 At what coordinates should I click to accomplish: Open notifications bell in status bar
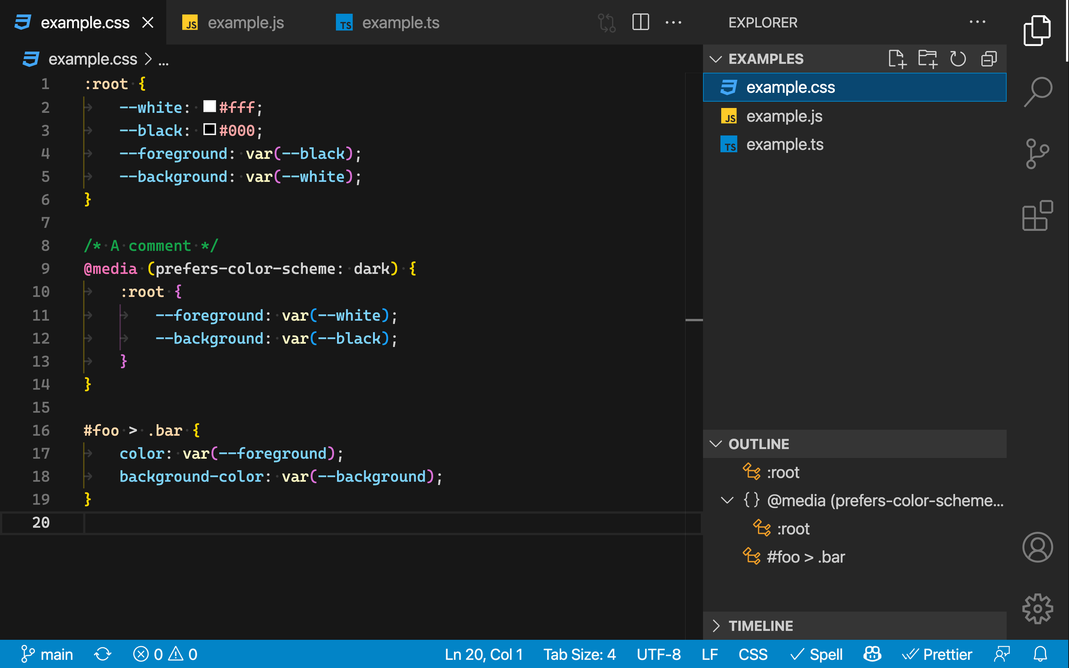coord(1040,654)
